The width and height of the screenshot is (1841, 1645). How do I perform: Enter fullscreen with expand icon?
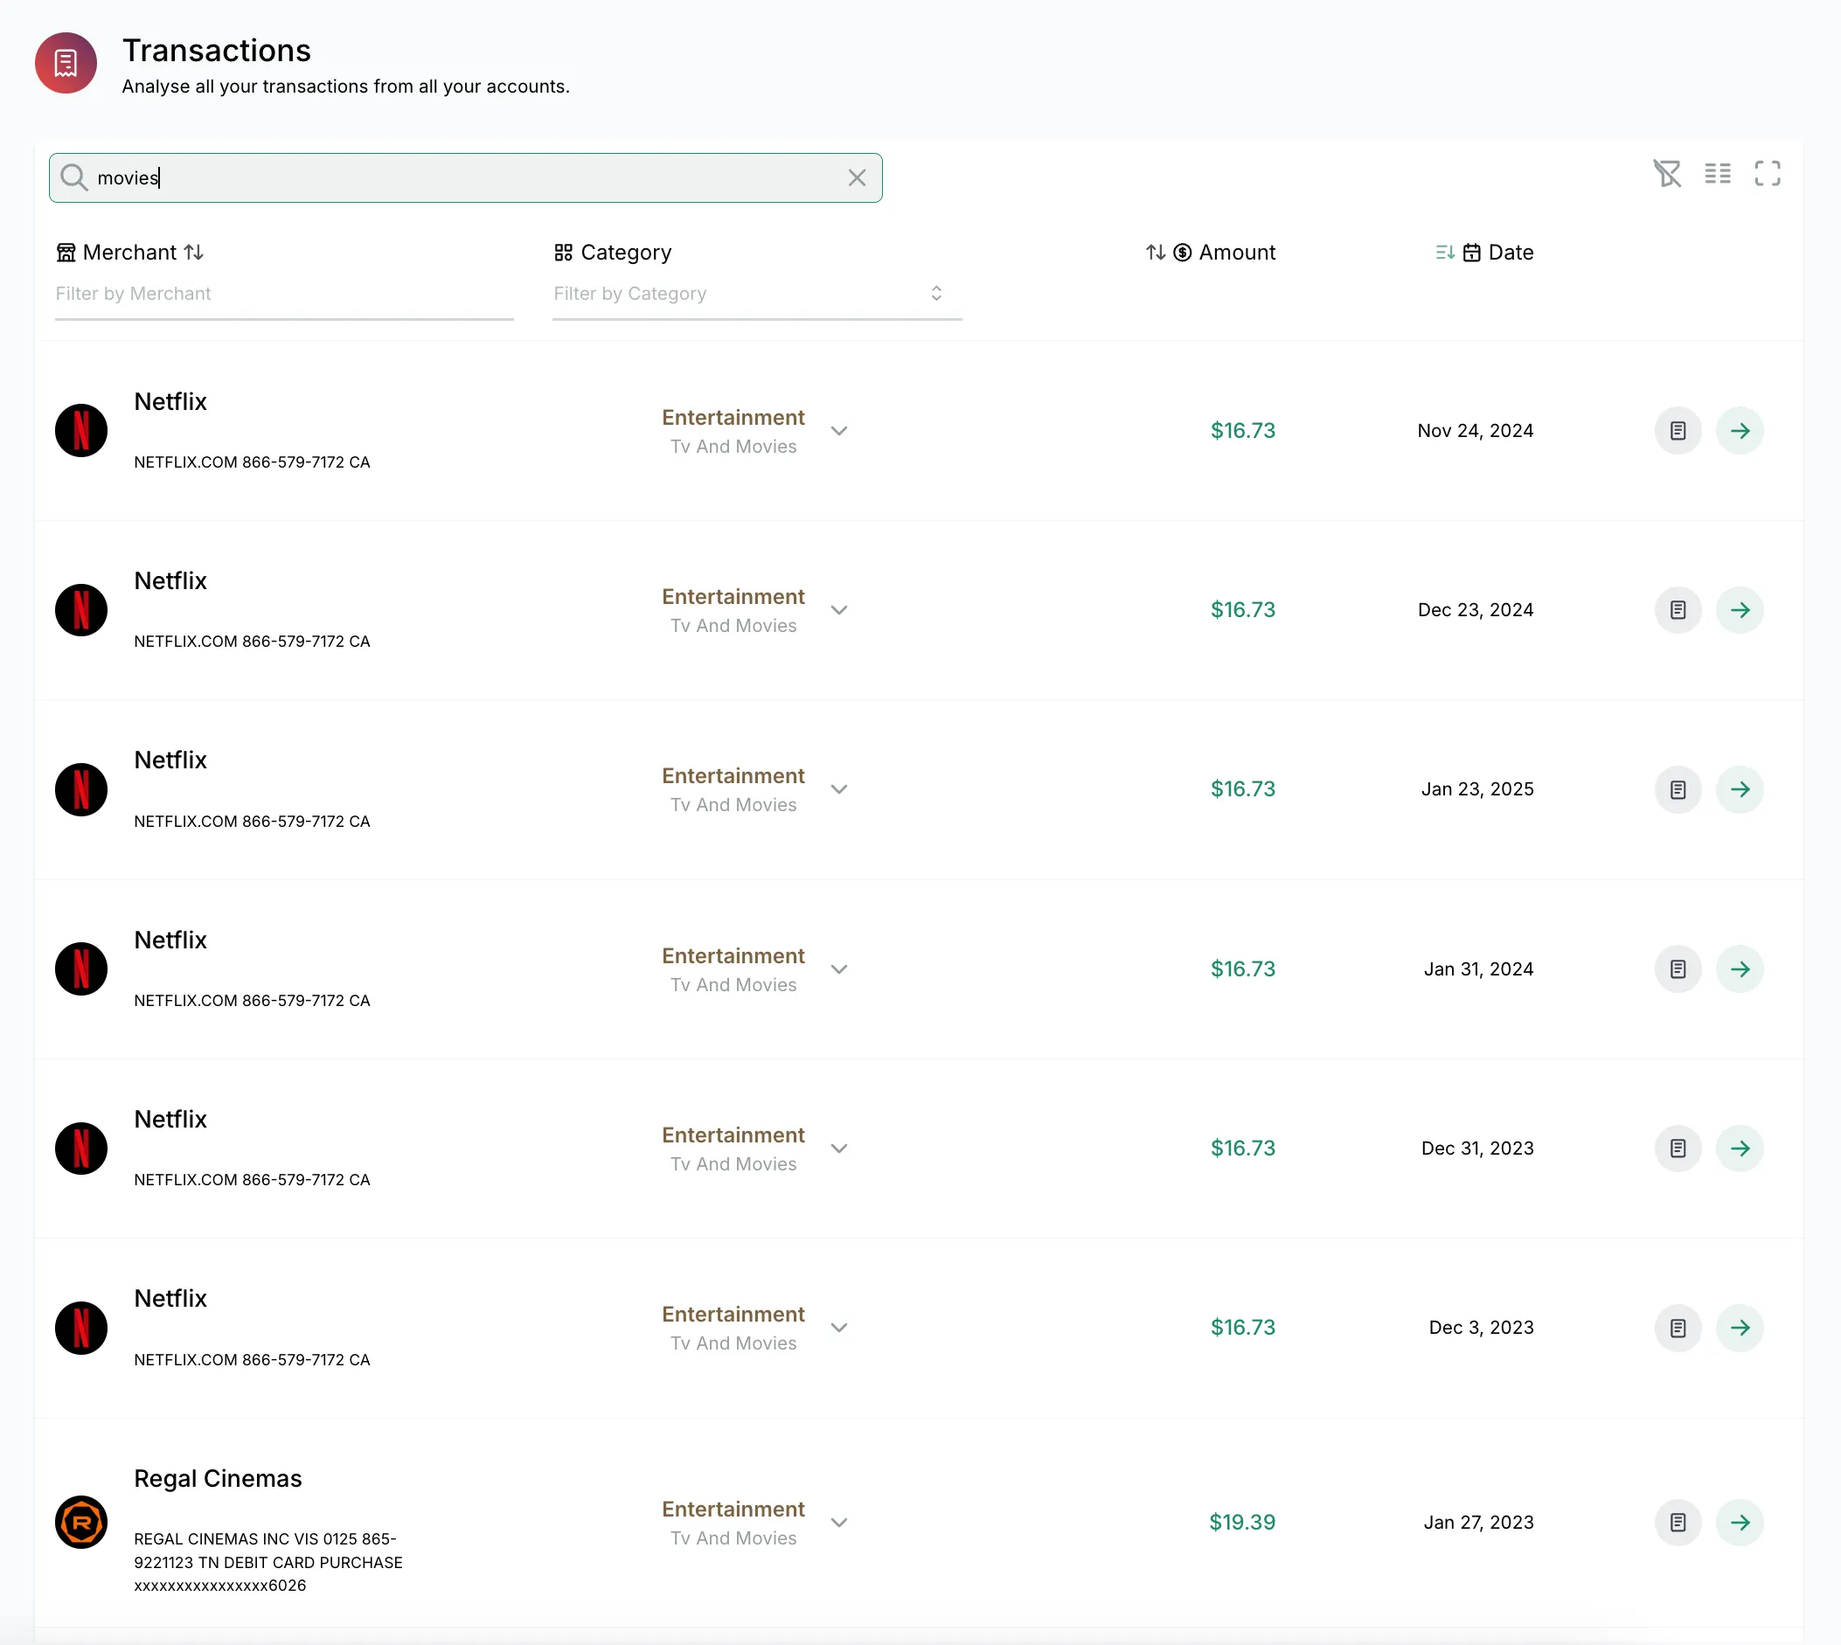[1767, 174]
